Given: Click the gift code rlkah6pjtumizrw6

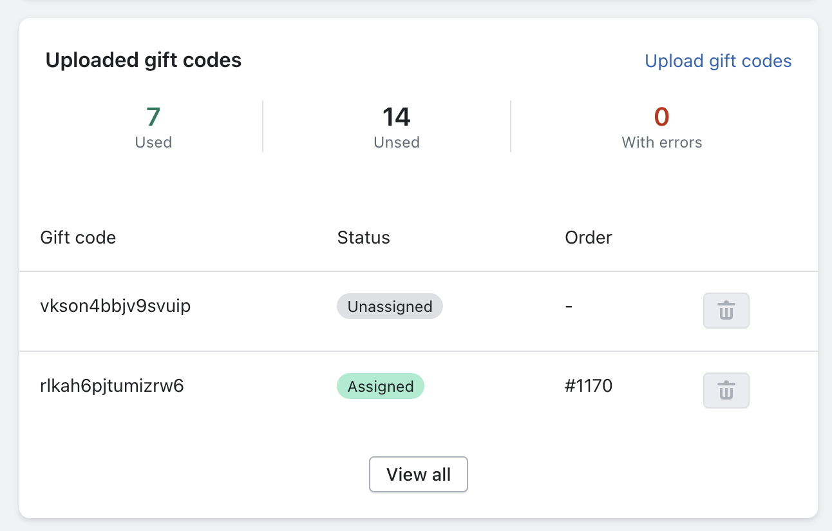Looking at the screenshot, I should pyautogui.click(x=112, y=385).
